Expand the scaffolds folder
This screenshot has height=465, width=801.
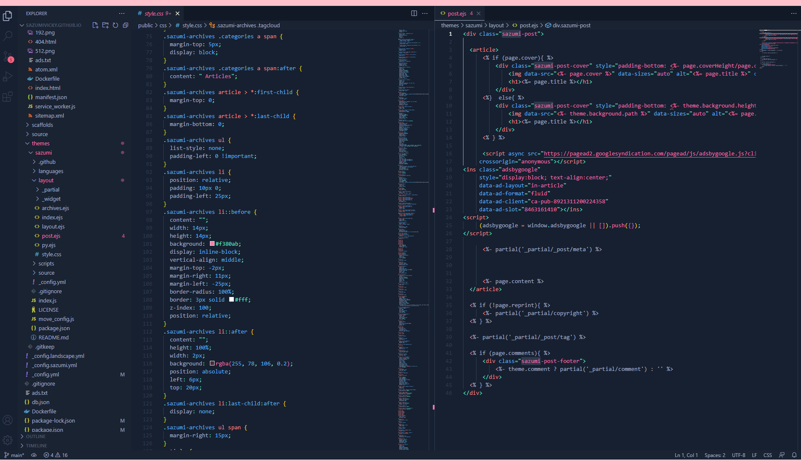[42, 125]
